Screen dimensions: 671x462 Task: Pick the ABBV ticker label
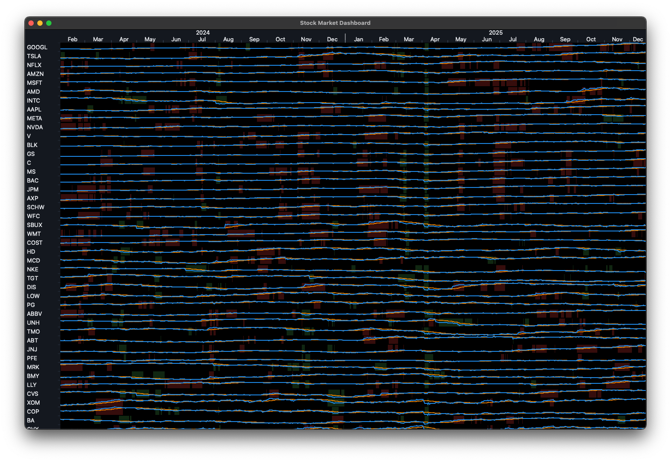35,314
